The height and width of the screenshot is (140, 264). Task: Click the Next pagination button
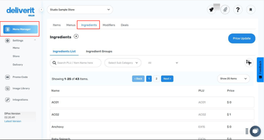tap(167, 78)
